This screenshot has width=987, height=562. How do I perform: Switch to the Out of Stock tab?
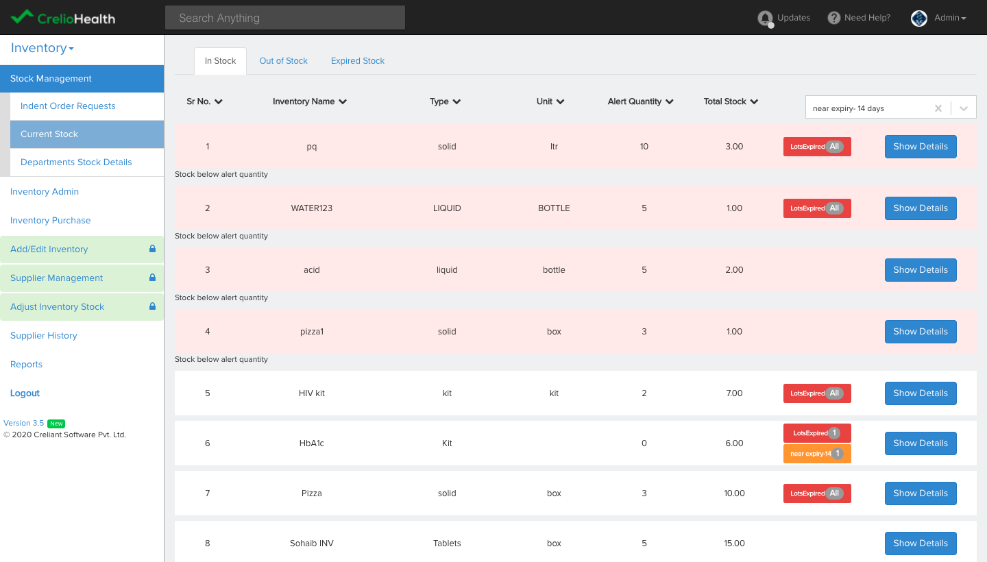283,60
